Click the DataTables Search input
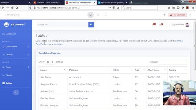This screenshot has width=196, height=110. [x=173, y=62]
